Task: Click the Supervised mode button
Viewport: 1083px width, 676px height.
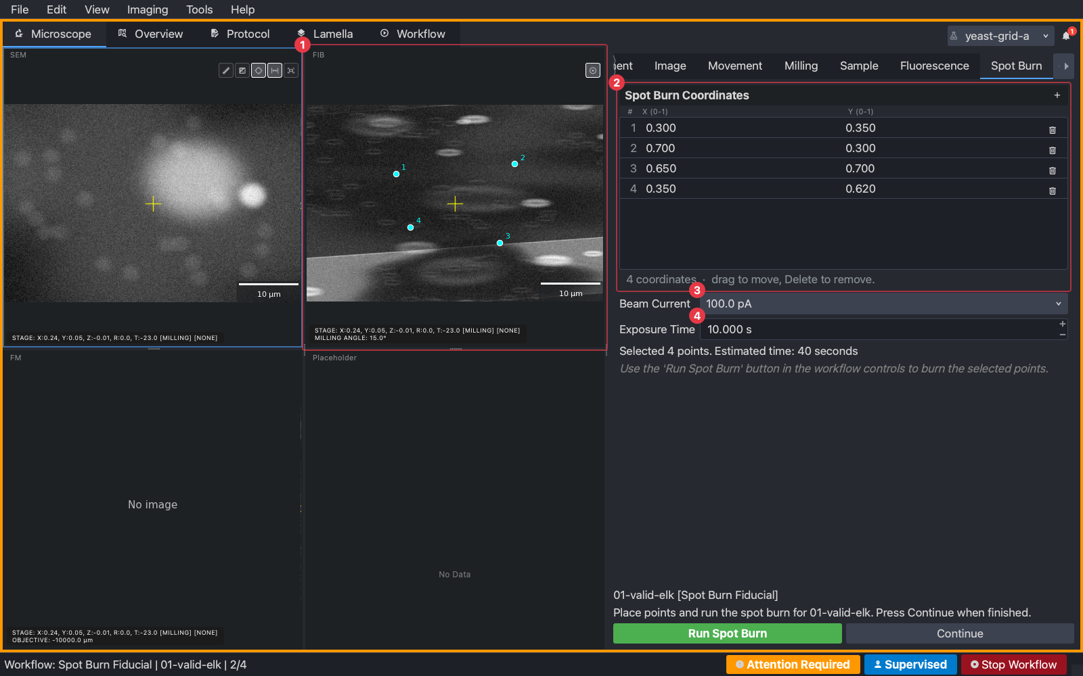Action: 910,665
